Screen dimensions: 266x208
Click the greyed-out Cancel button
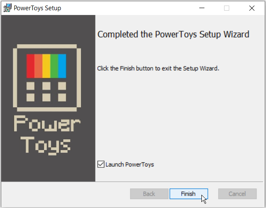coord(237,194)
